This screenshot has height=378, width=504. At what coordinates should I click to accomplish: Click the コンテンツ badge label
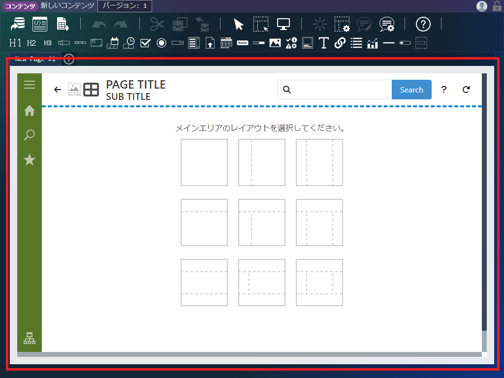(x=20, y=6)
